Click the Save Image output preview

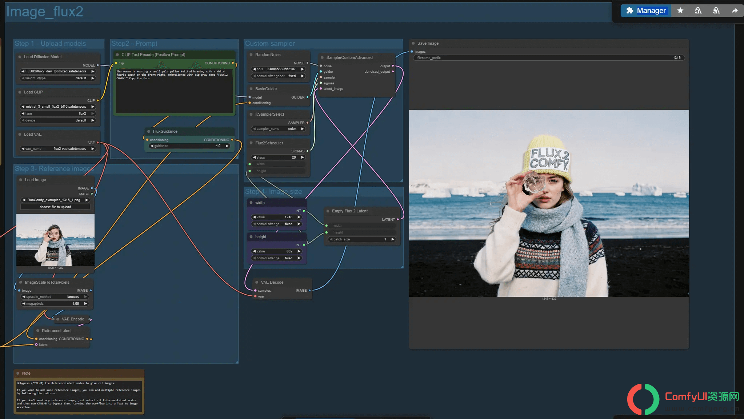coord(549,203)
